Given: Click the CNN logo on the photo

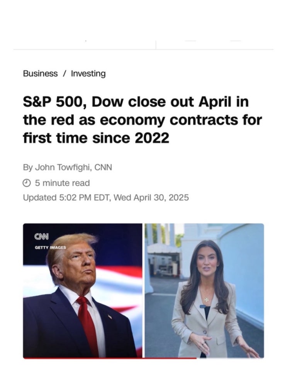Looking at the screenshot, I should [x=42, y=236].
